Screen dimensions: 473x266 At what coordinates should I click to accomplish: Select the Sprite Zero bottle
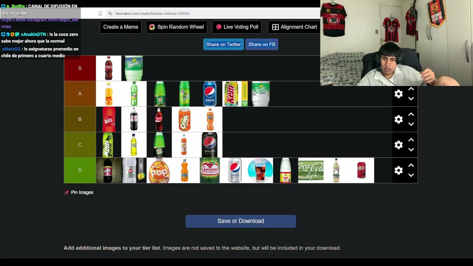pos(261,94)
